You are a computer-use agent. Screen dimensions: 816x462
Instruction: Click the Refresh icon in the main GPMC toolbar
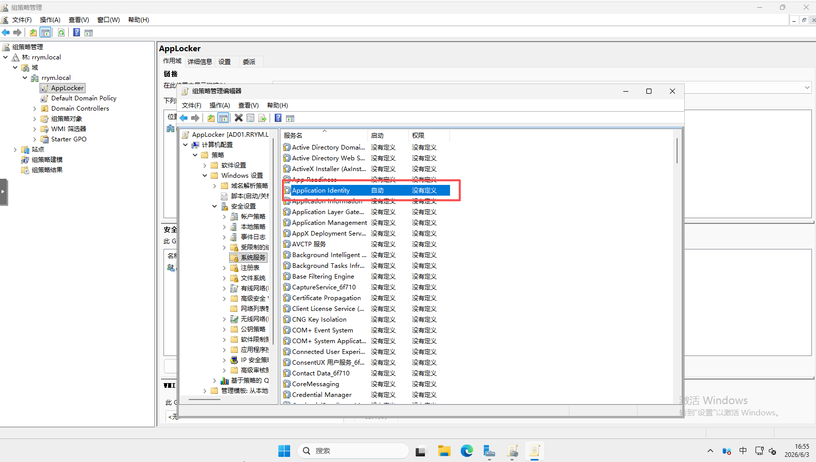(x=62, y=33)
